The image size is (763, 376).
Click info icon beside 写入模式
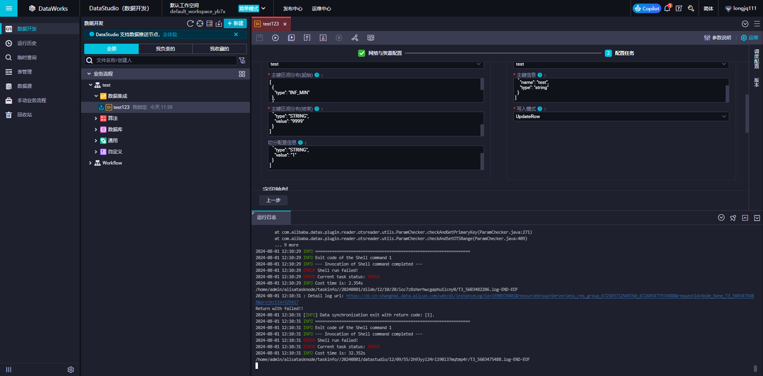click(540, 109)
